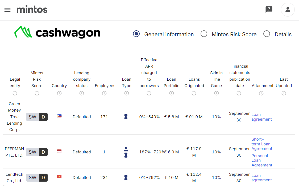Click the Cashwagon logo
This screenshot has width=299, height=188.
pyautogui.click(x=57, y=32)
